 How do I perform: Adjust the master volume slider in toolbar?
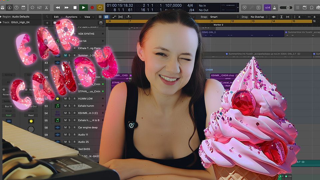(286, 7)
